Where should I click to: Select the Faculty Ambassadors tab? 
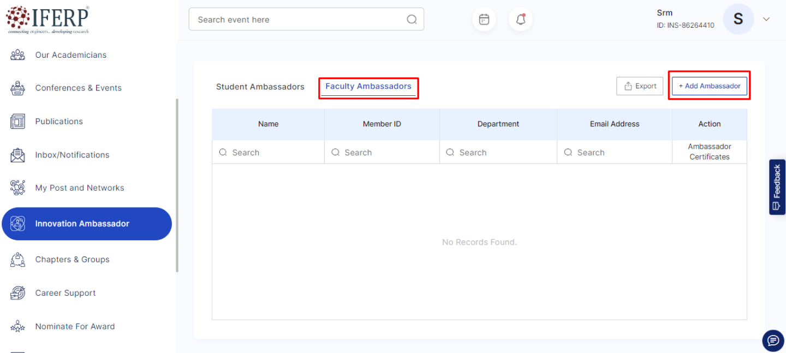(368, 87)
